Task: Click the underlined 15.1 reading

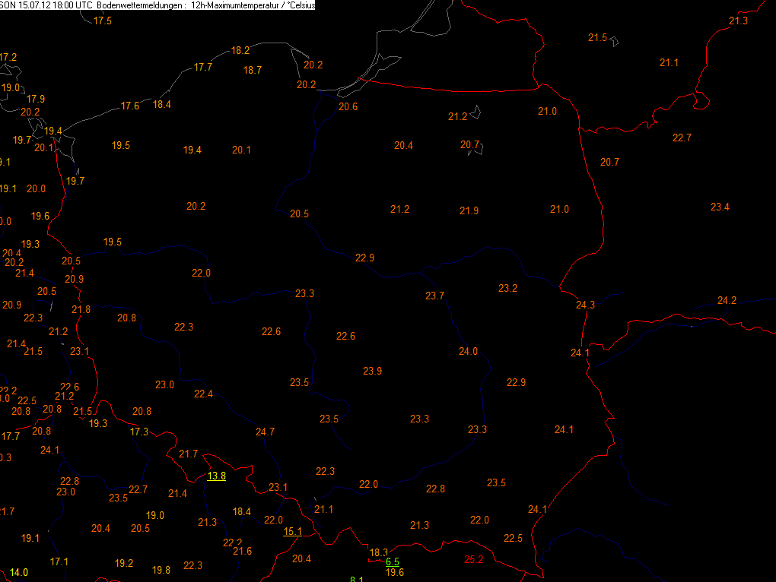Action: [292, 532]
